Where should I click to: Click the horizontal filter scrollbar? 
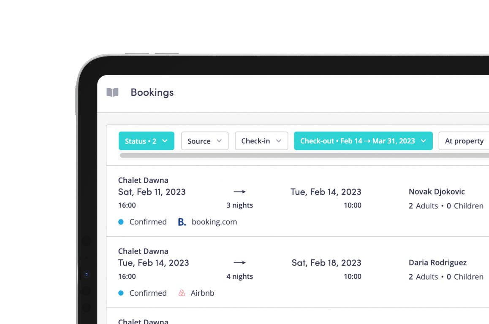[304, 155]
